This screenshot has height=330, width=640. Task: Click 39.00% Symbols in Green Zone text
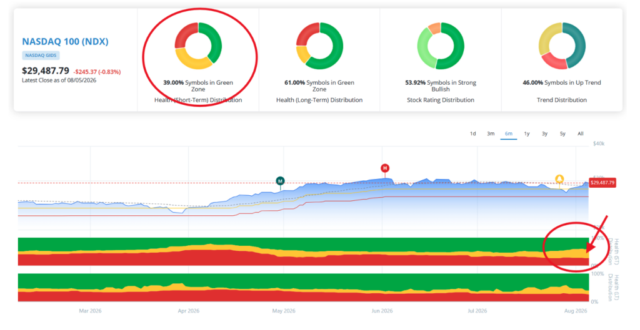[198, 85]
